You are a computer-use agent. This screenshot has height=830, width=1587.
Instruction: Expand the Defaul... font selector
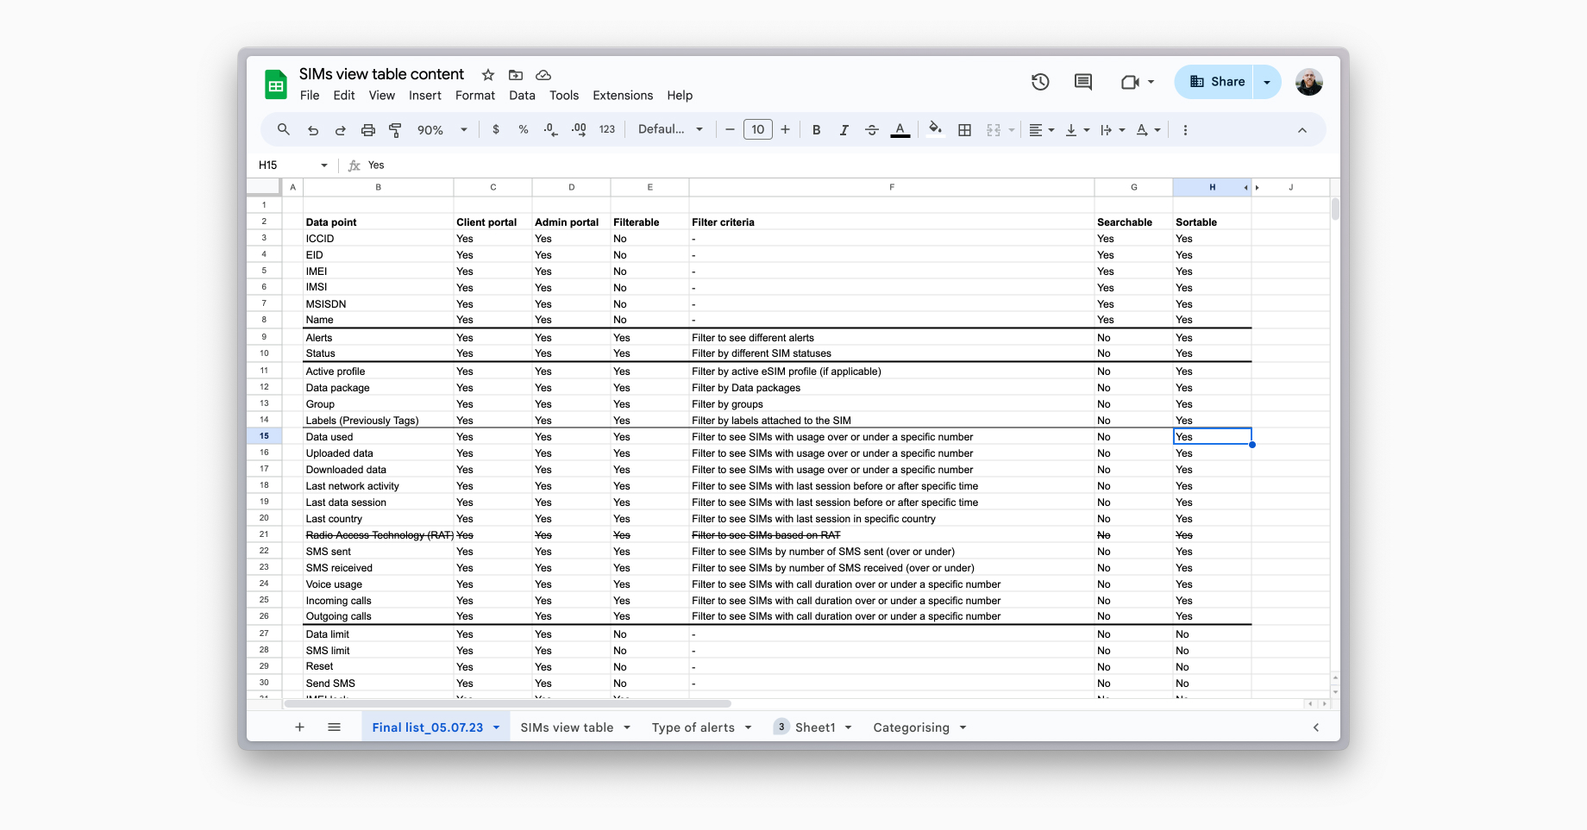pos(670,129)
